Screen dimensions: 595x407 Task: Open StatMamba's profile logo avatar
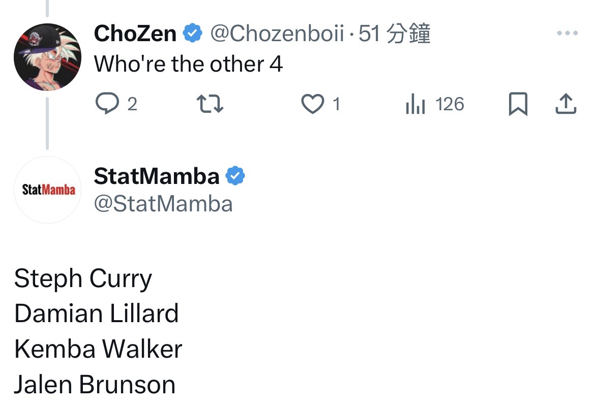tap(48, 190)
